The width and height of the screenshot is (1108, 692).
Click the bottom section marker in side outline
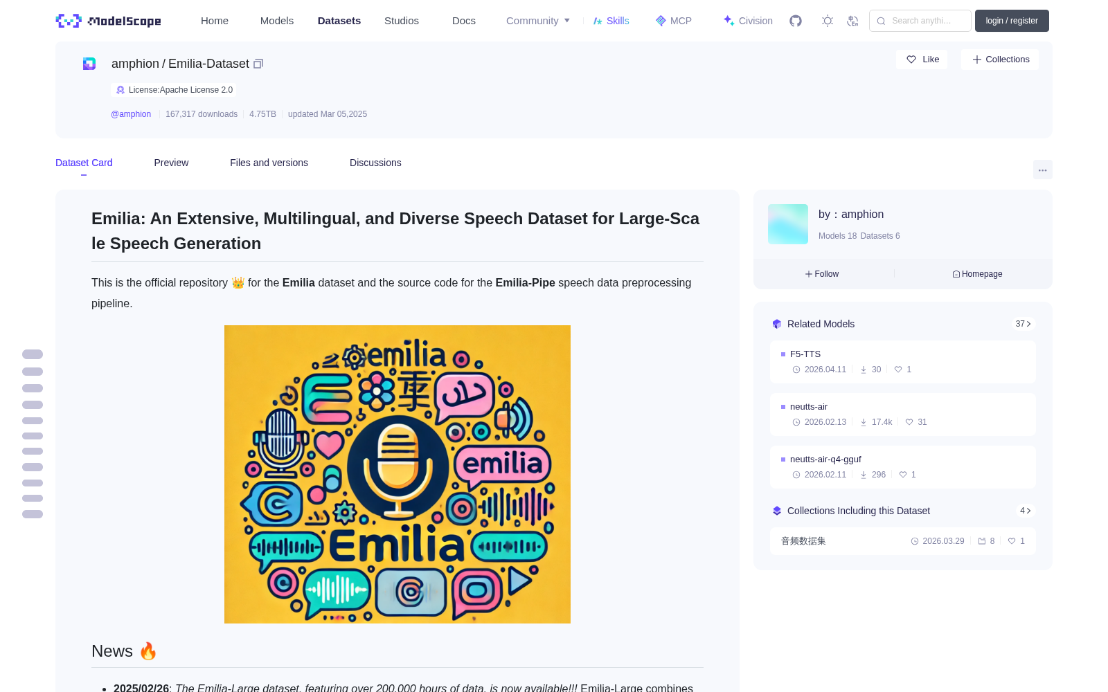click(x=33, y=514)
